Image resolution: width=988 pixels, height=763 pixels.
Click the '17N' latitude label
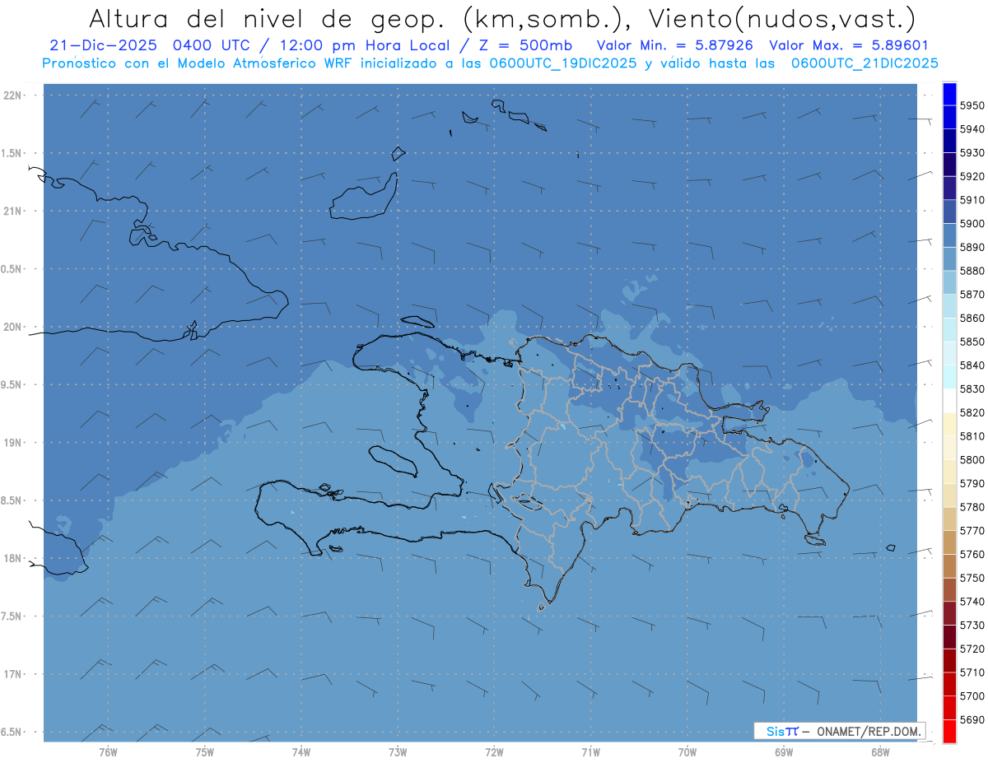click(12, 673)
